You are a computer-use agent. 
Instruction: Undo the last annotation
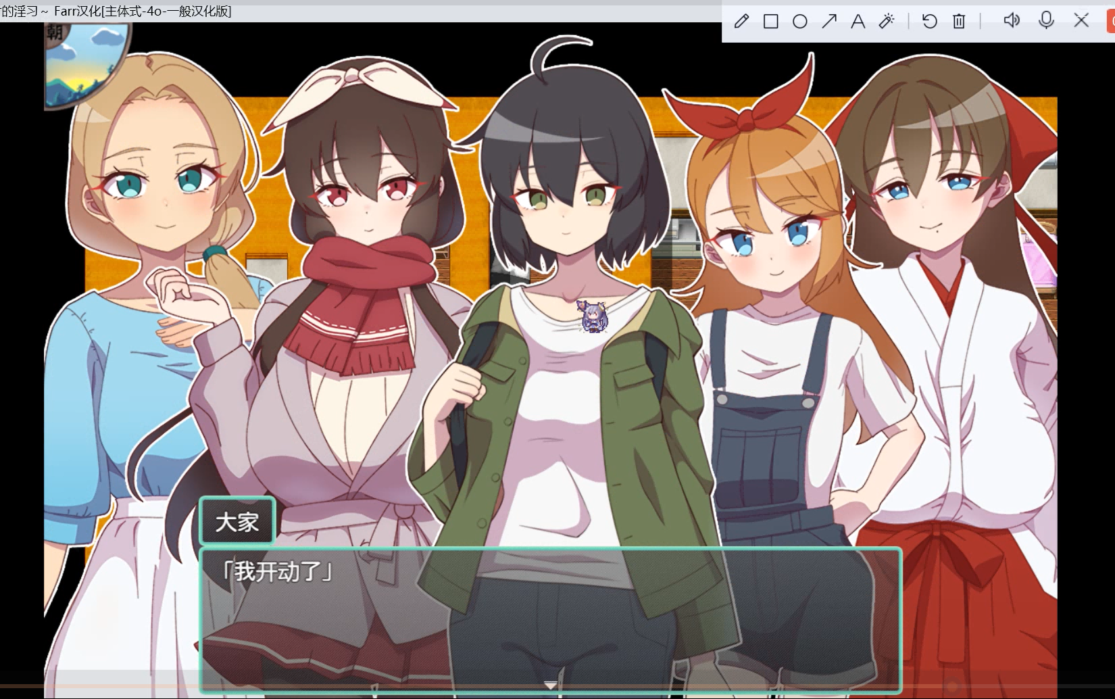pyautogui.click(x=930, y=21)
